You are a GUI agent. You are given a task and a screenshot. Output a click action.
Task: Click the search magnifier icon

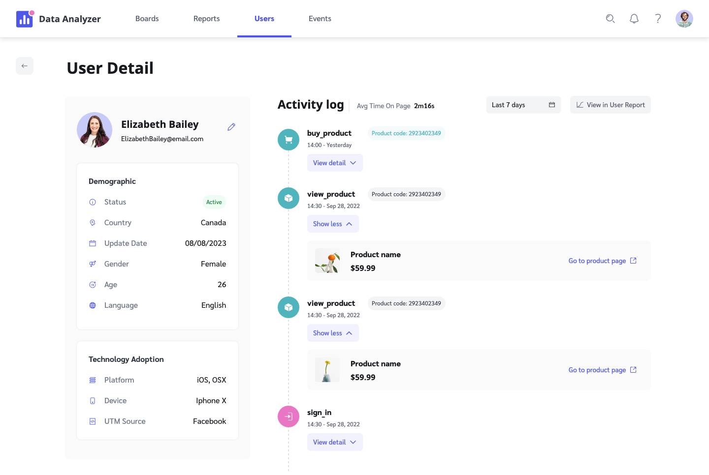610,19
